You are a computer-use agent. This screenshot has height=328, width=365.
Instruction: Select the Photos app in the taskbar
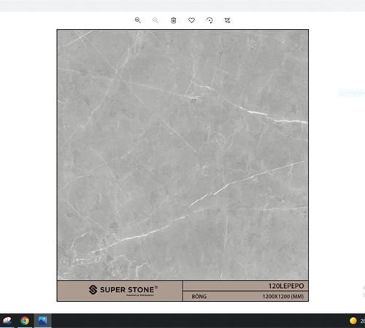[x=42, y=321]
